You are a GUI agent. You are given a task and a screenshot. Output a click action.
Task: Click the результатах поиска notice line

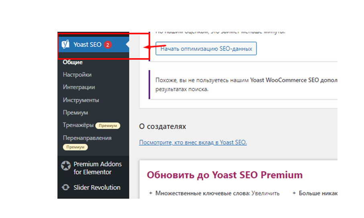(x=182, y=89)
